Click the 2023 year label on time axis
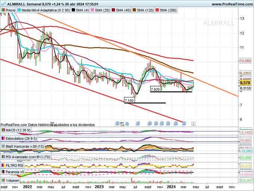 click(99, 187)
